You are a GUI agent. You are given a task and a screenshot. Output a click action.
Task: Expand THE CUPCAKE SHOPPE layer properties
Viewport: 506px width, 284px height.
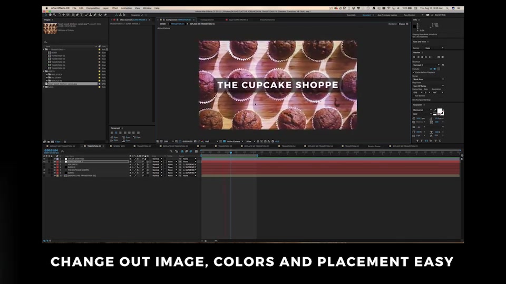point(55,170)
